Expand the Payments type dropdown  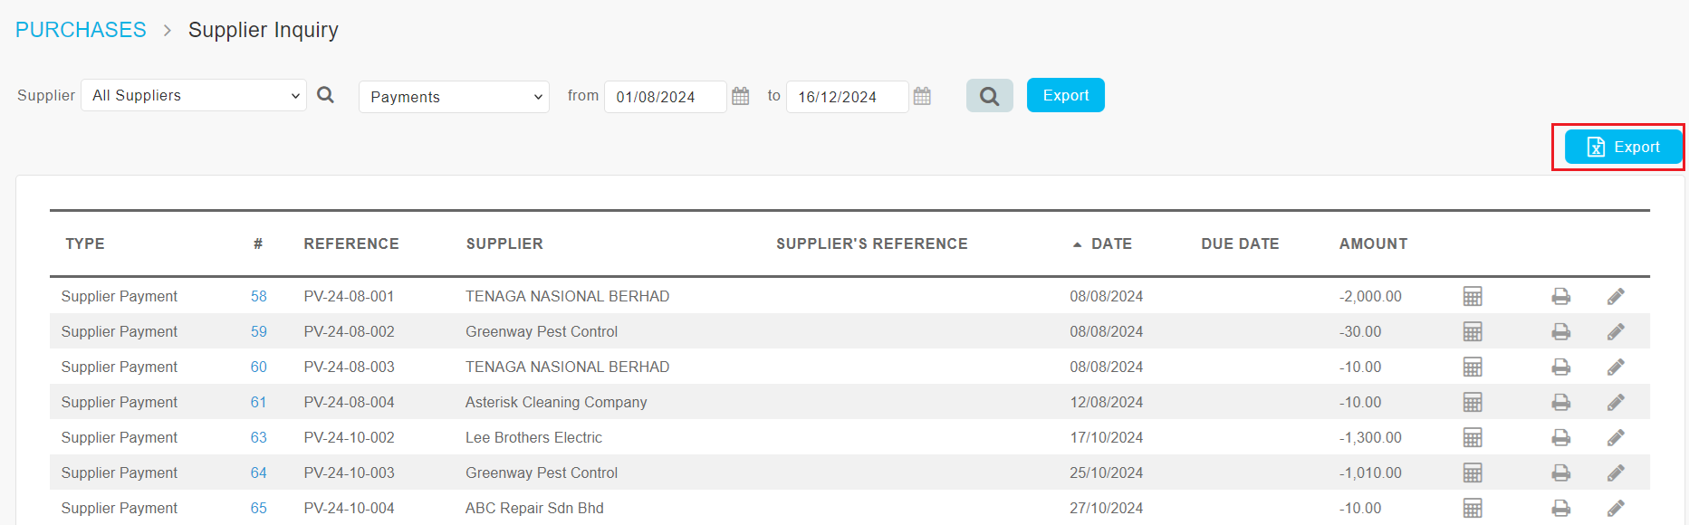tap(454, 97)
